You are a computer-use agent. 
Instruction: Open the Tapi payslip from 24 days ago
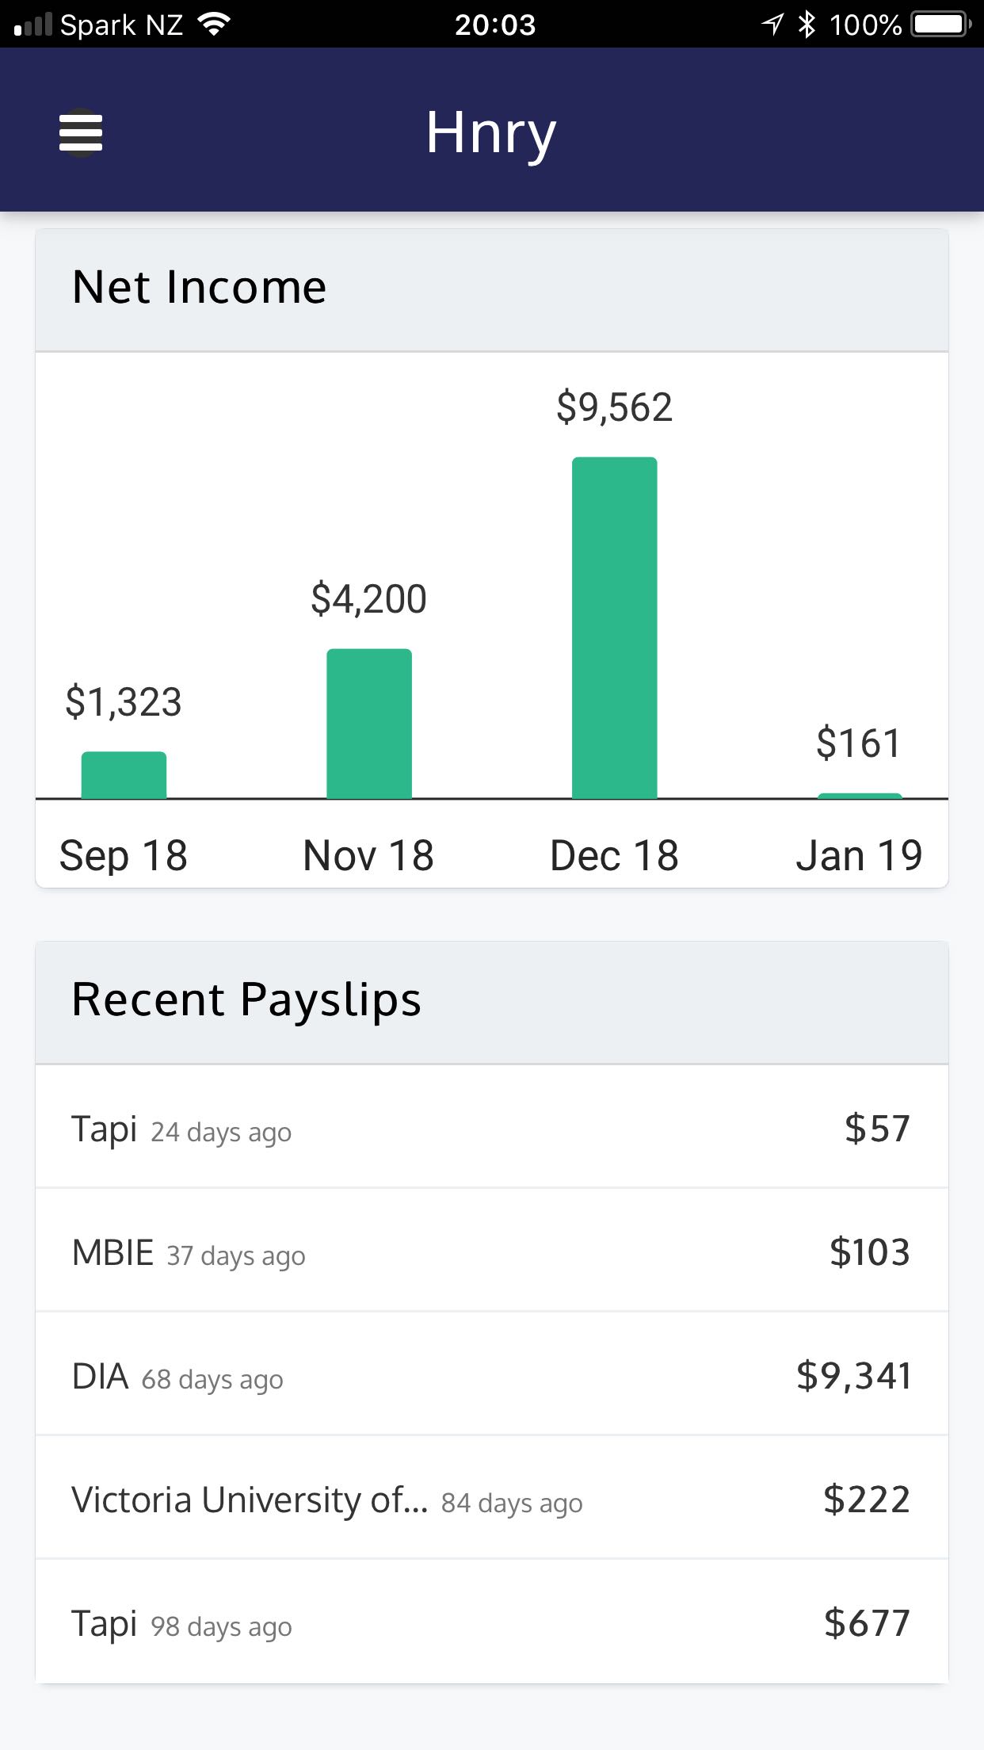tap(491, 1128)
